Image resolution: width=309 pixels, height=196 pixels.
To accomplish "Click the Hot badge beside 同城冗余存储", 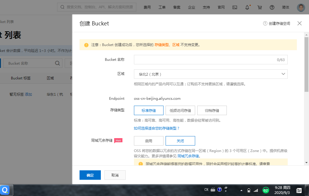I will tap(118, 141).
